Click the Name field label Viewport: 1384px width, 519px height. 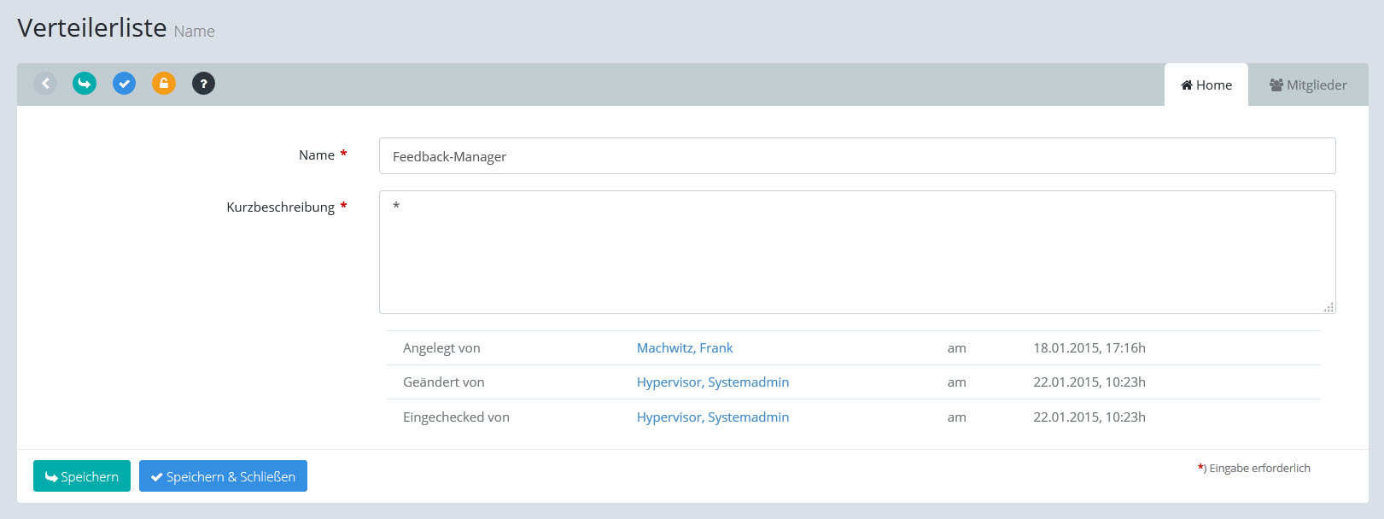(x=316, y=155)
